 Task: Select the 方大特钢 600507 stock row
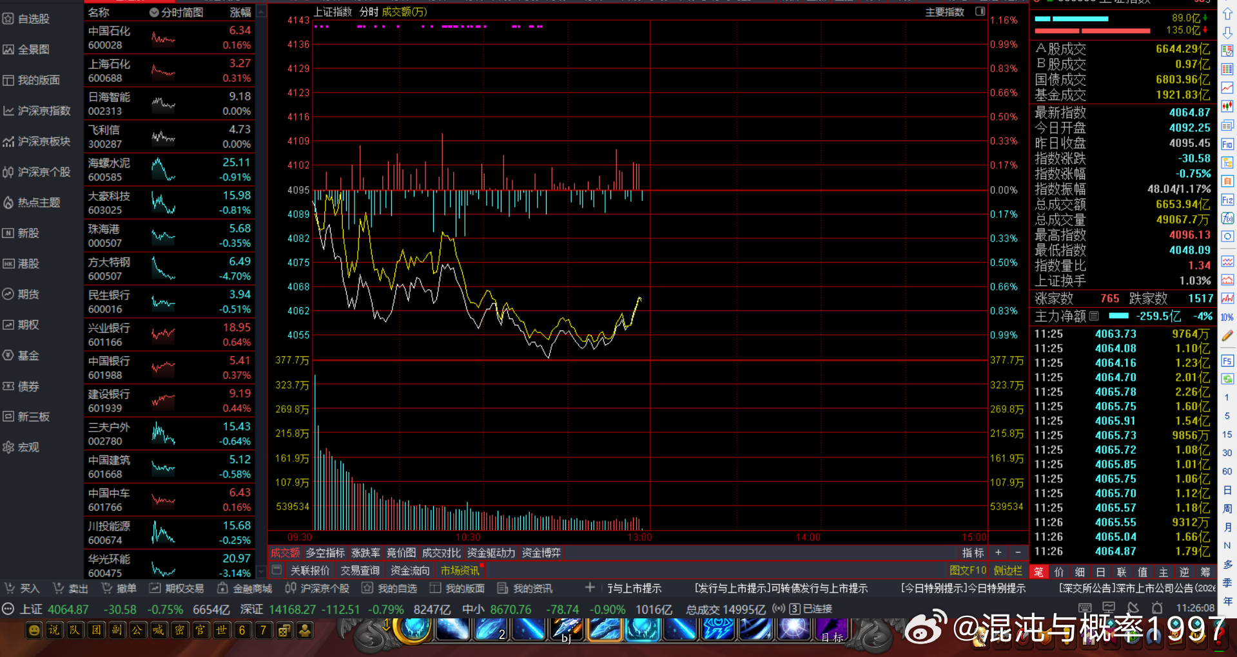pyautogui.click(x=170, y=269)
